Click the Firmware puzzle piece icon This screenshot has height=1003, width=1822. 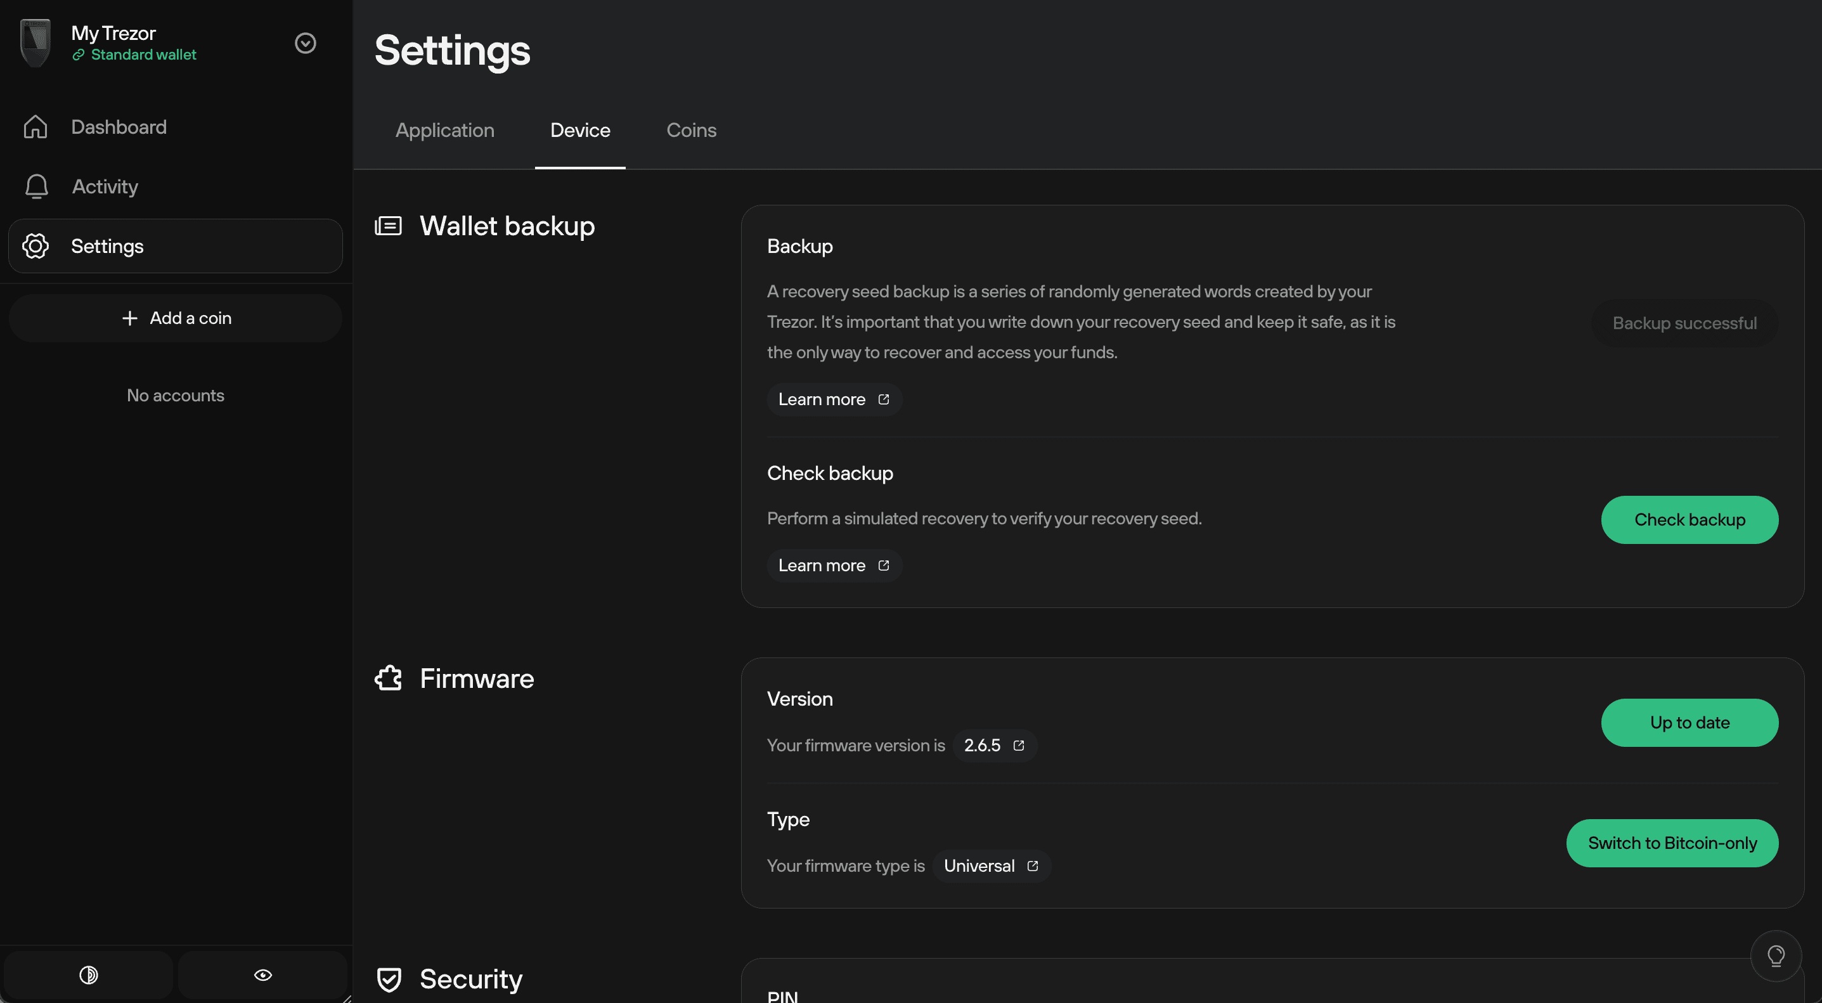coord(389,678)
